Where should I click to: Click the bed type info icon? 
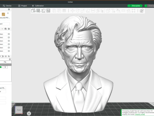click(8, 13)
